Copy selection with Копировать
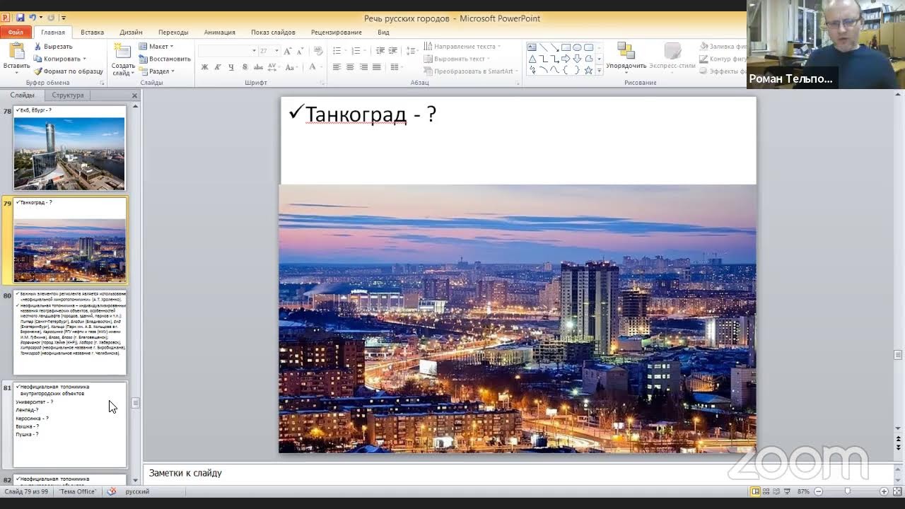The width and height of the screenshot is (905, 509). [x=57, y=59]
